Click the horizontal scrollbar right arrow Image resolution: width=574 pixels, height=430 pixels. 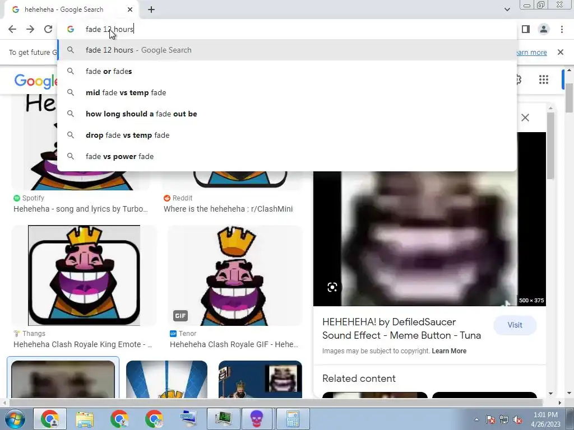point(560,403)
